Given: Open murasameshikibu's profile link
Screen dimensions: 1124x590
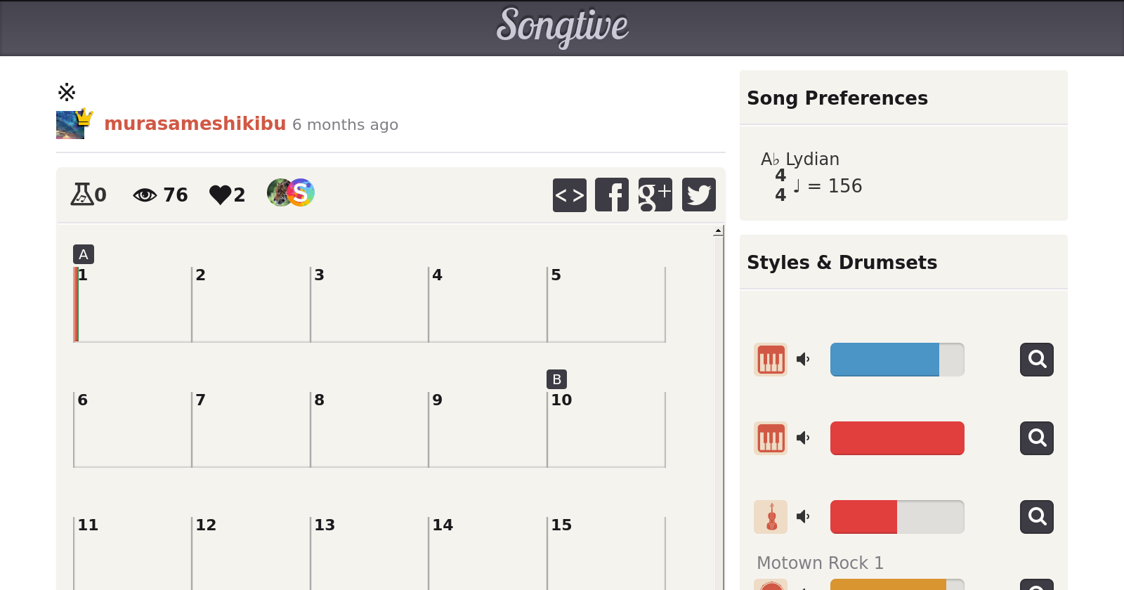Looking at the screenshot, I should [195, 124].
